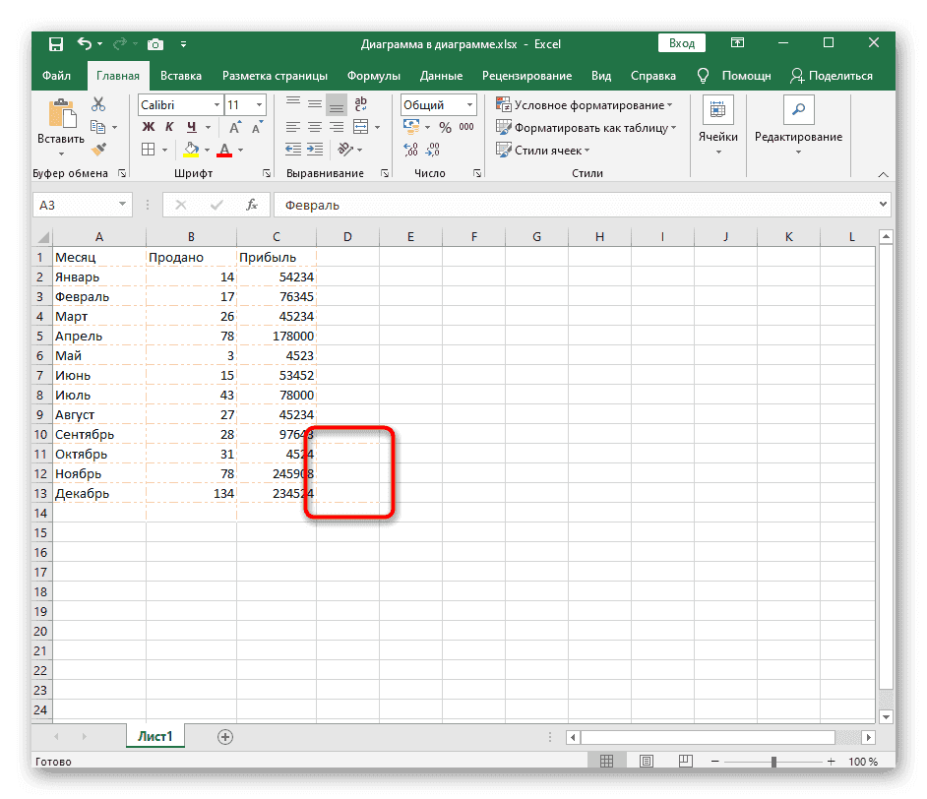Click the Name Box showing A3

point(75,205)
